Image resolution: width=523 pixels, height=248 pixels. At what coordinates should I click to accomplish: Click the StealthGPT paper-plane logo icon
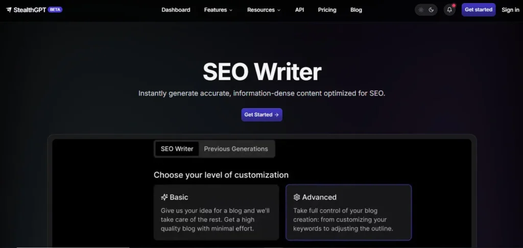coord(9,10)
